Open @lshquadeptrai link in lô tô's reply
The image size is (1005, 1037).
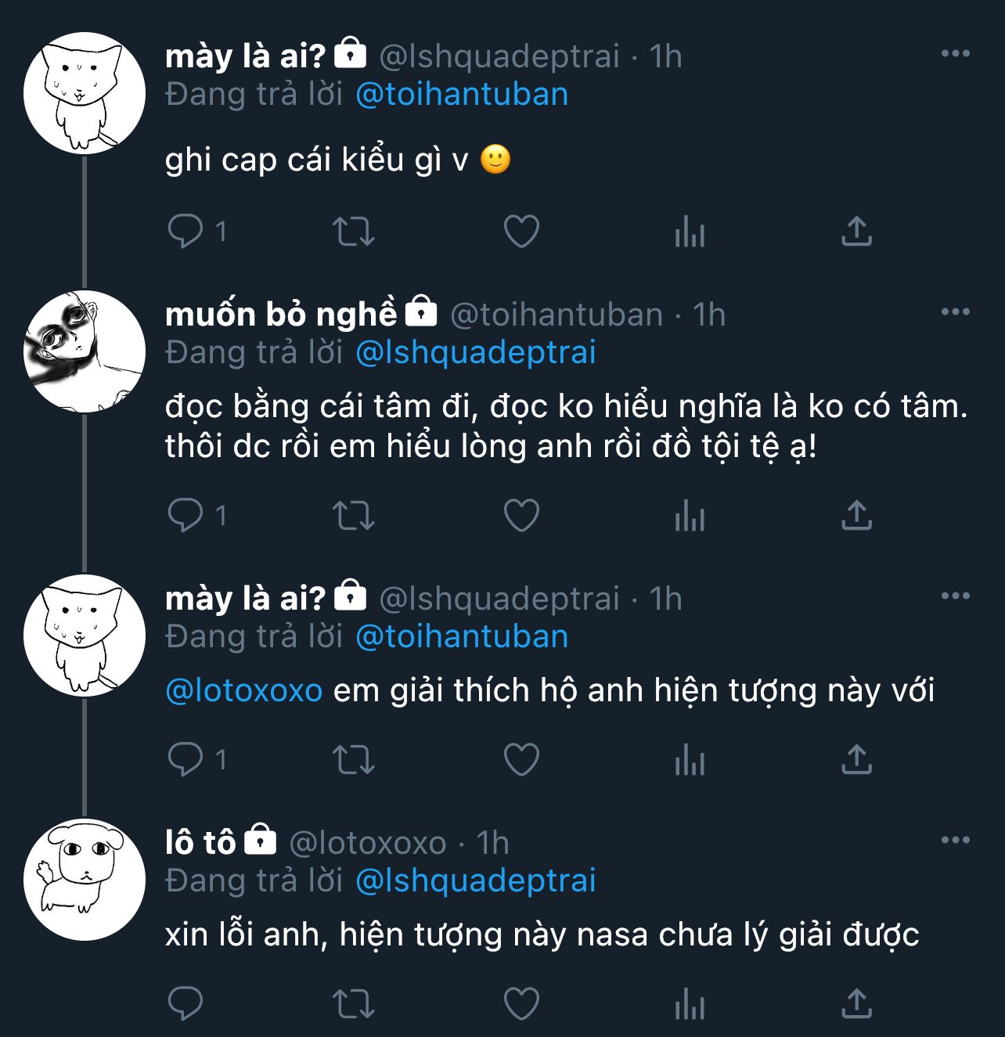point(475,880)
